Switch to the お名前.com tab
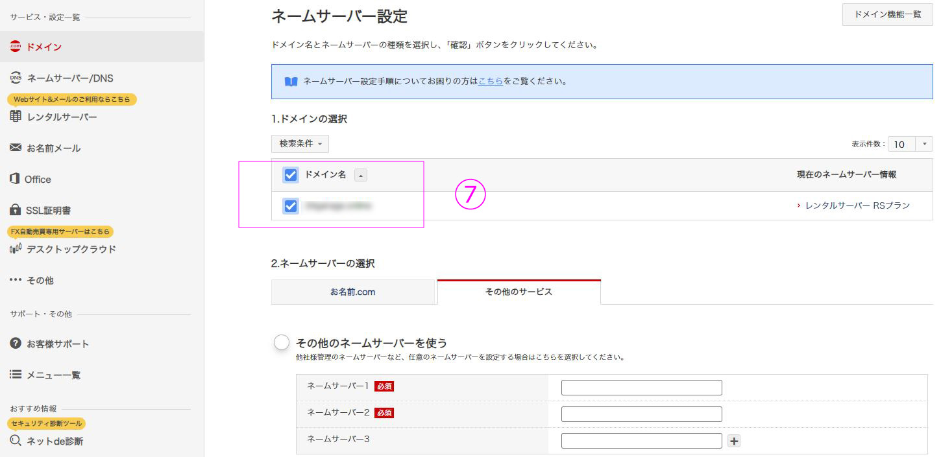941x457 pixels. (x=353, y=292)
